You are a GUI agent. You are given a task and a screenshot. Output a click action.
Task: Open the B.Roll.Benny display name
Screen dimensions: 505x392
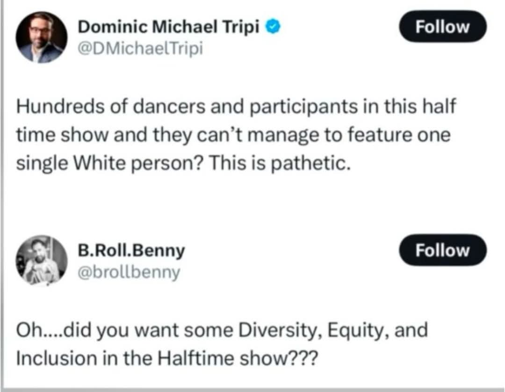[131, 251]
